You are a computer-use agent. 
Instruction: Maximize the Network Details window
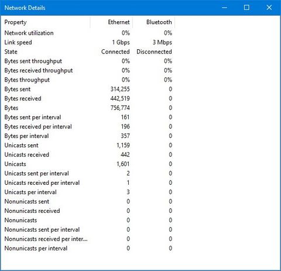point(246,8)
